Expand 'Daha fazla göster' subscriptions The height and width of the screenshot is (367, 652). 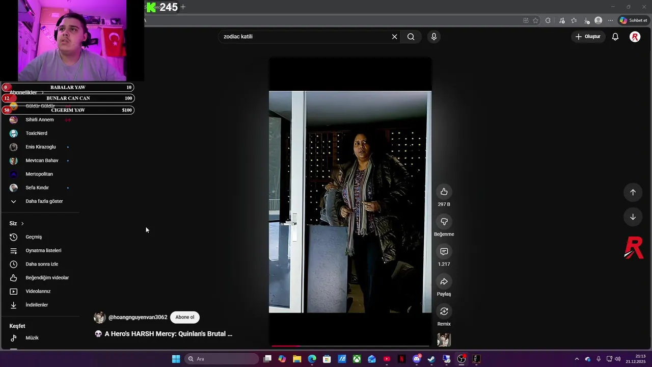tap(44, 201)
